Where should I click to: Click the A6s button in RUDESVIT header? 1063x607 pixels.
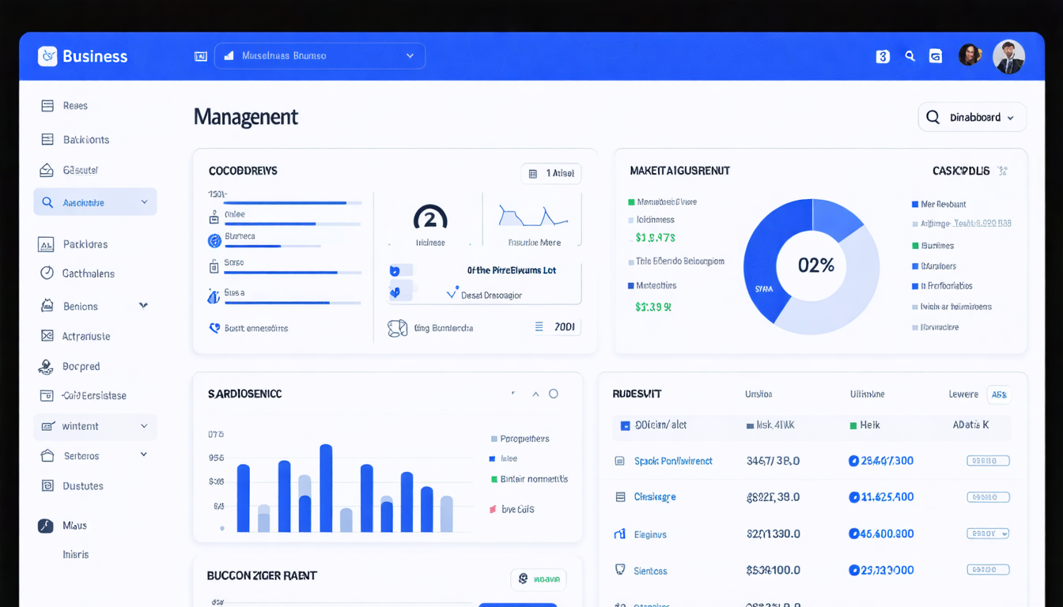[999, 394]
